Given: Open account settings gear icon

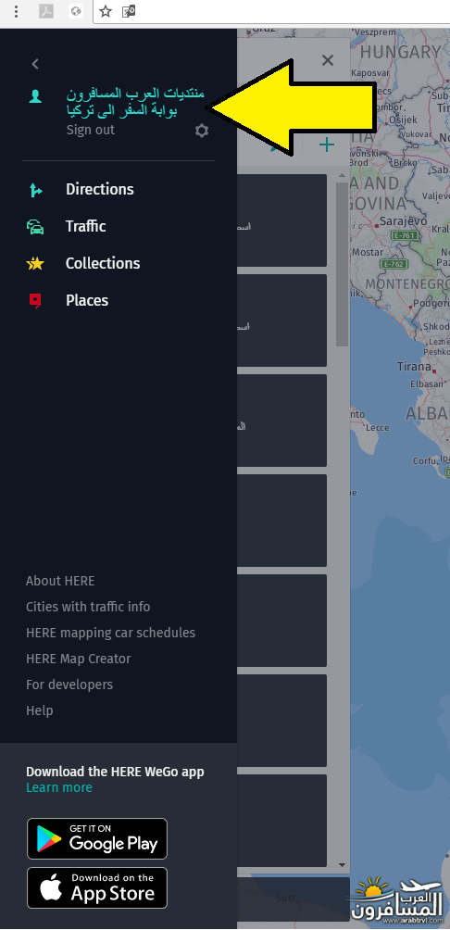Looking at the screenshot, I should [202, 131].
